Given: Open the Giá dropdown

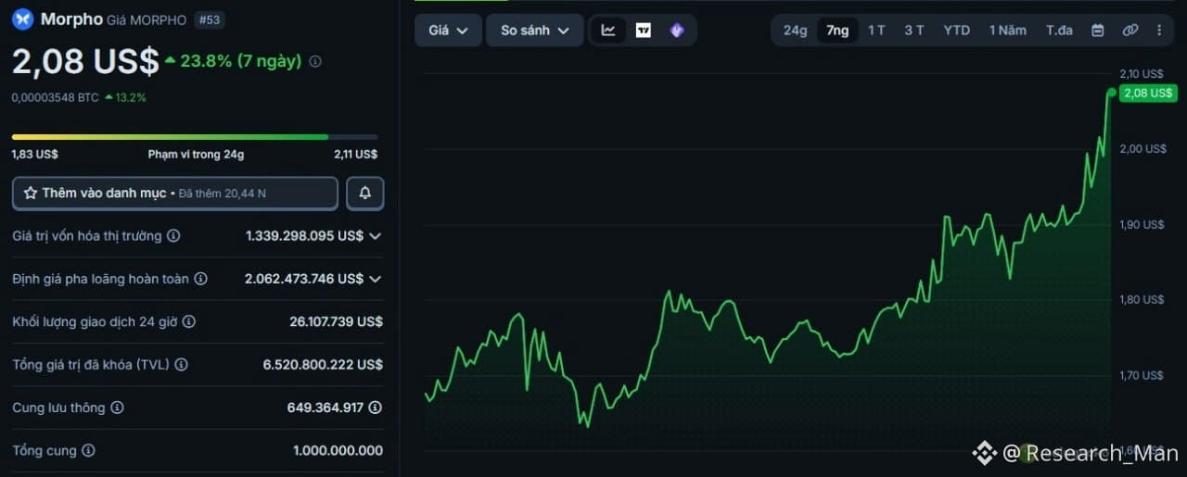Looking at the screenshot, I should click(x=448, y=31).
